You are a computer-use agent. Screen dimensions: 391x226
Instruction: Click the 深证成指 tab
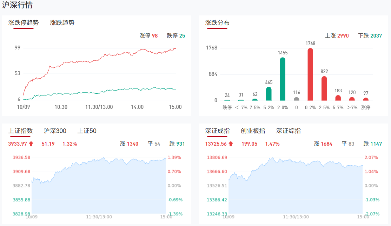tap(217, 131)
